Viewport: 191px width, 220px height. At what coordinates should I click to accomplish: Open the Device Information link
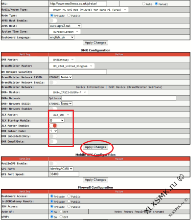[x=90, y=87]
